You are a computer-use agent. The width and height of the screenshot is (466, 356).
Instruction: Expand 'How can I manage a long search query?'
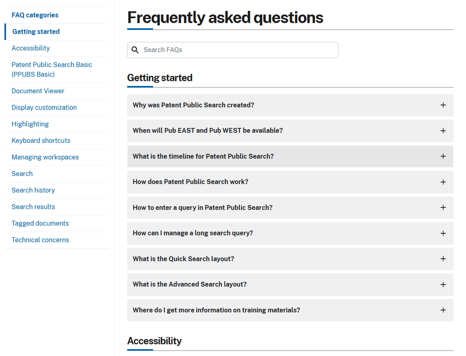(x=192, y=233)
